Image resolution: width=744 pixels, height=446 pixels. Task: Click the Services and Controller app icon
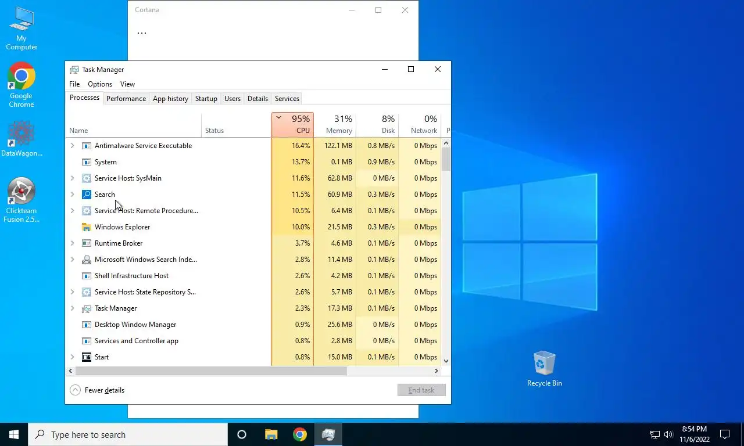pos(87,341)
